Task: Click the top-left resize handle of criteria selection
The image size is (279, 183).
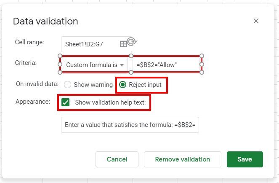Action: [61, 56]
